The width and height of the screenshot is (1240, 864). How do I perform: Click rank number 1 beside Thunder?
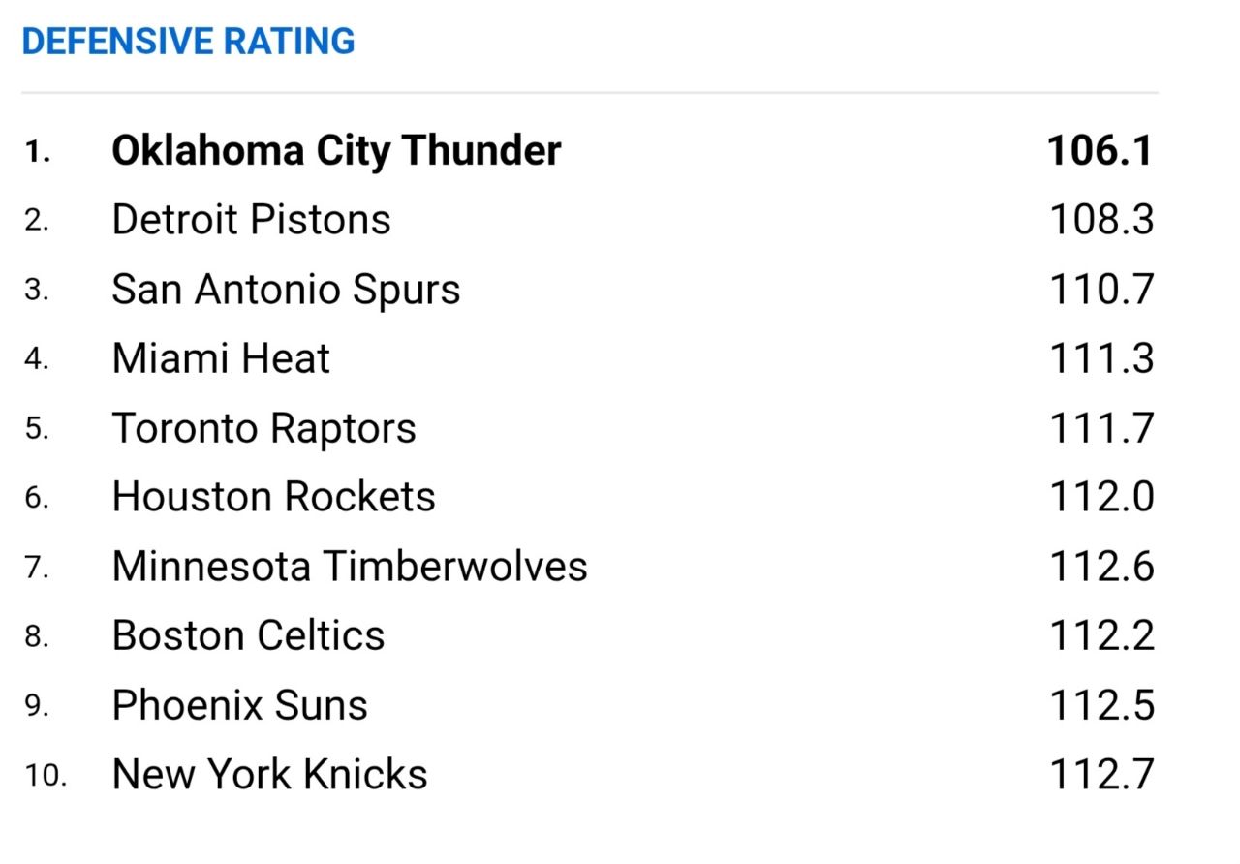pyautogui.click(x=36, y=152)
